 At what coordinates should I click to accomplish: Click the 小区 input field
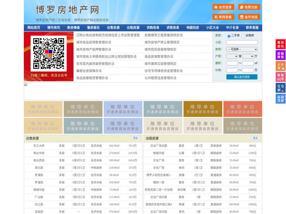242,42
